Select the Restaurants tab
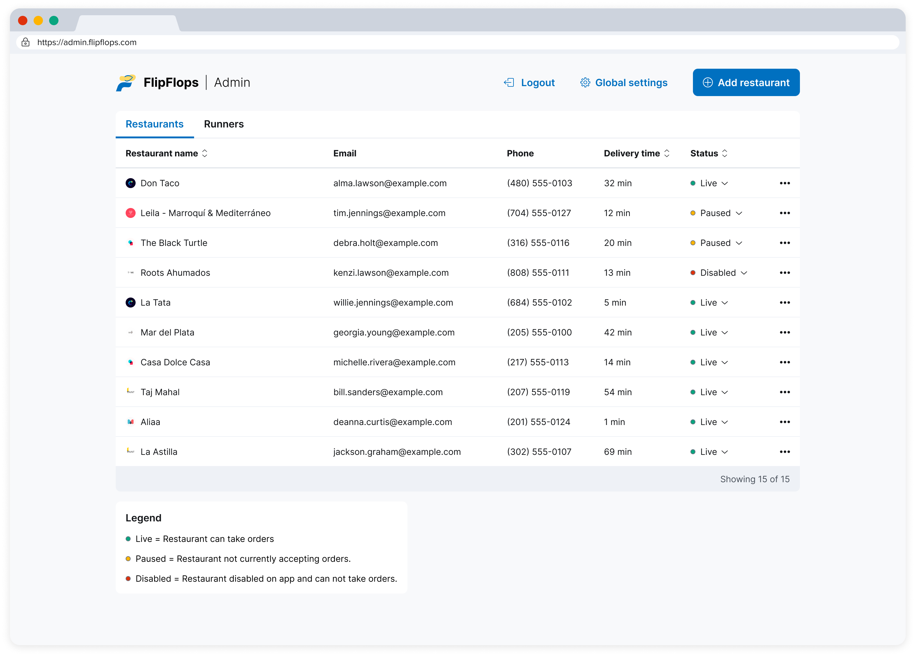This screenshot has height=656, width=915. pyautogui.click(x=154, y=124)
